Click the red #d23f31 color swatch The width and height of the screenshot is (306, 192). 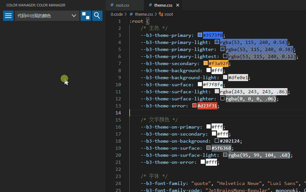[x=194, y=105]
